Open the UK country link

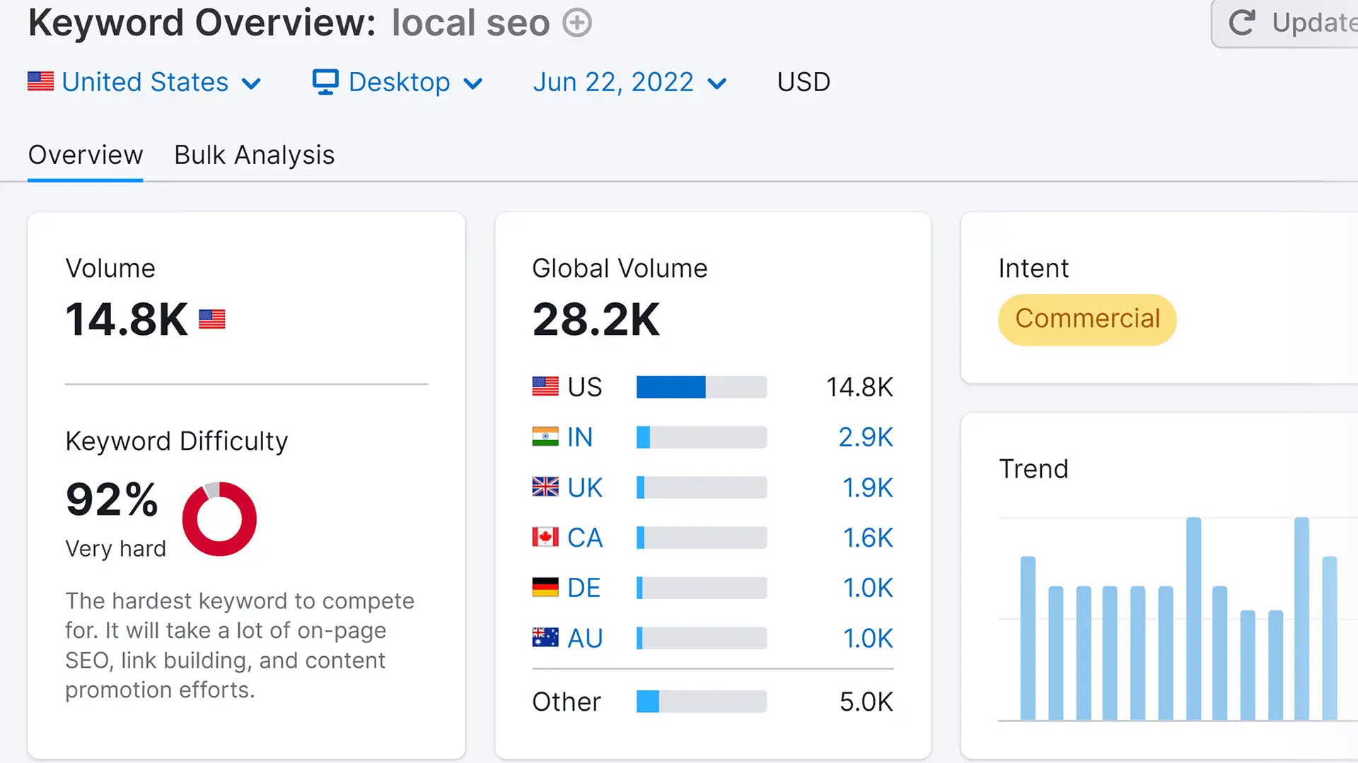coord(584,487)
